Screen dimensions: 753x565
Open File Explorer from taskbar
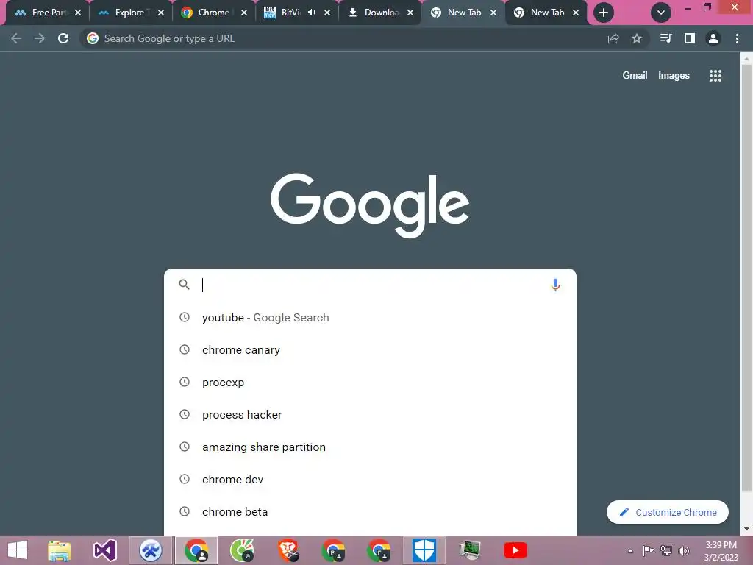(59, 550)
